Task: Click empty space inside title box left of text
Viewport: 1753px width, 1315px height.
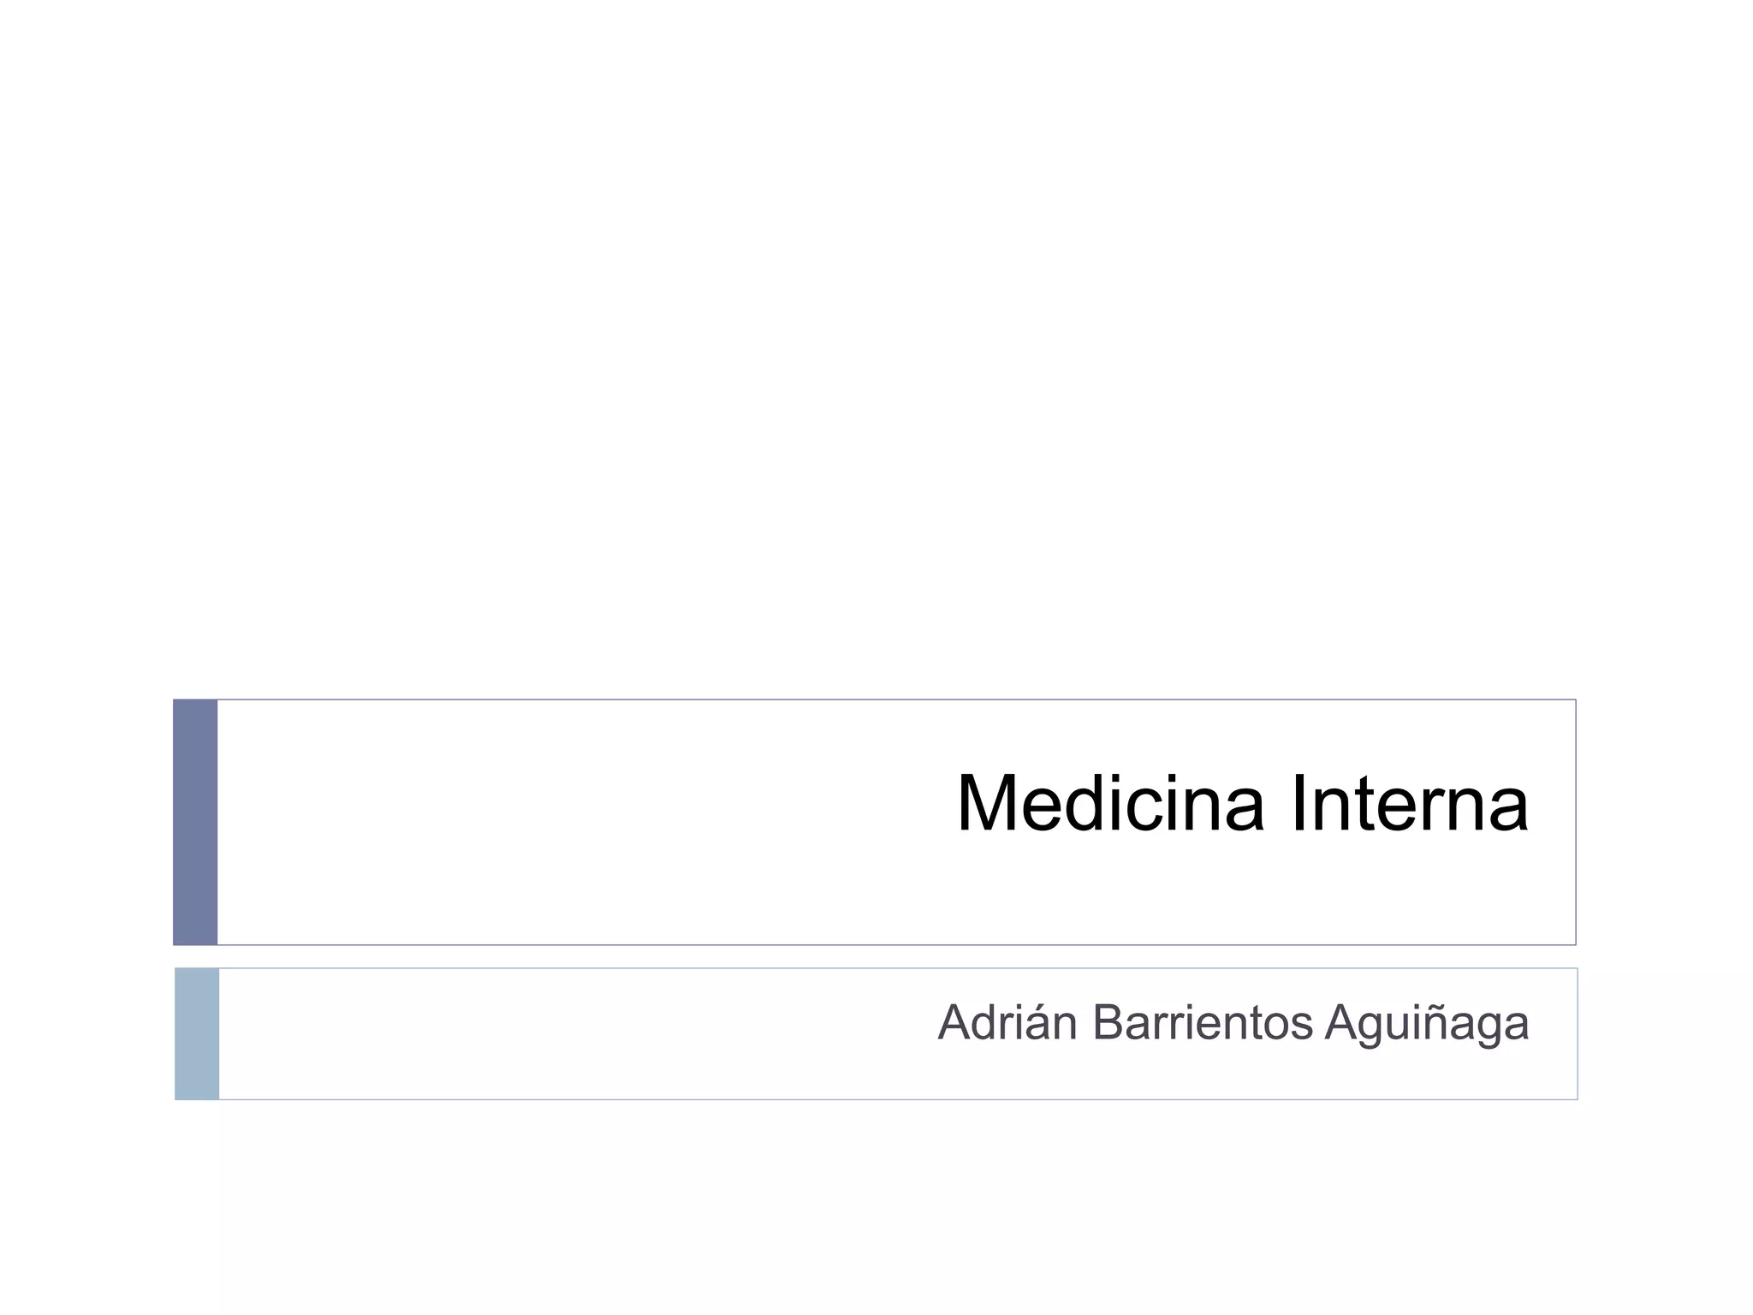Action: click(556, 822)
